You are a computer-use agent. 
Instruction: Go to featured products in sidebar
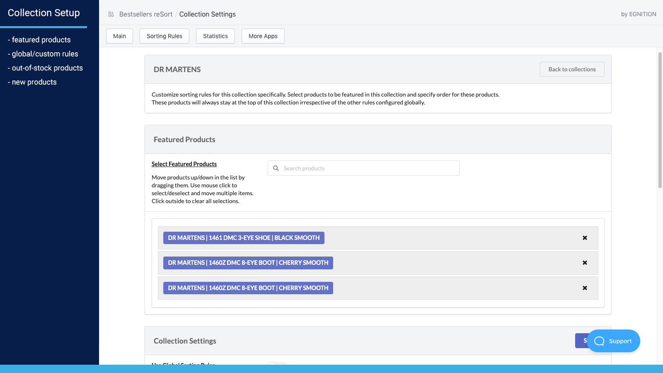[39, 40]
